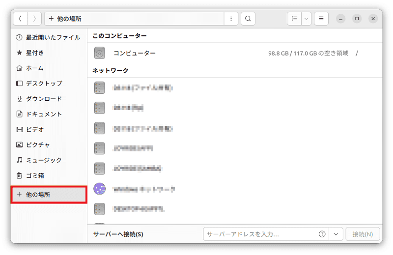Open ミュージック in sidebar
The width and height of the screenshot is (393, 255).
point(49,160)
